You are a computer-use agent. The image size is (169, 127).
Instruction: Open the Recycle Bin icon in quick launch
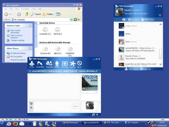coord(35,124)
